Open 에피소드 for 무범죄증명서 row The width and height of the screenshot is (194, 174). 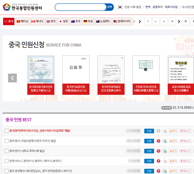click(x=185, y=141)
